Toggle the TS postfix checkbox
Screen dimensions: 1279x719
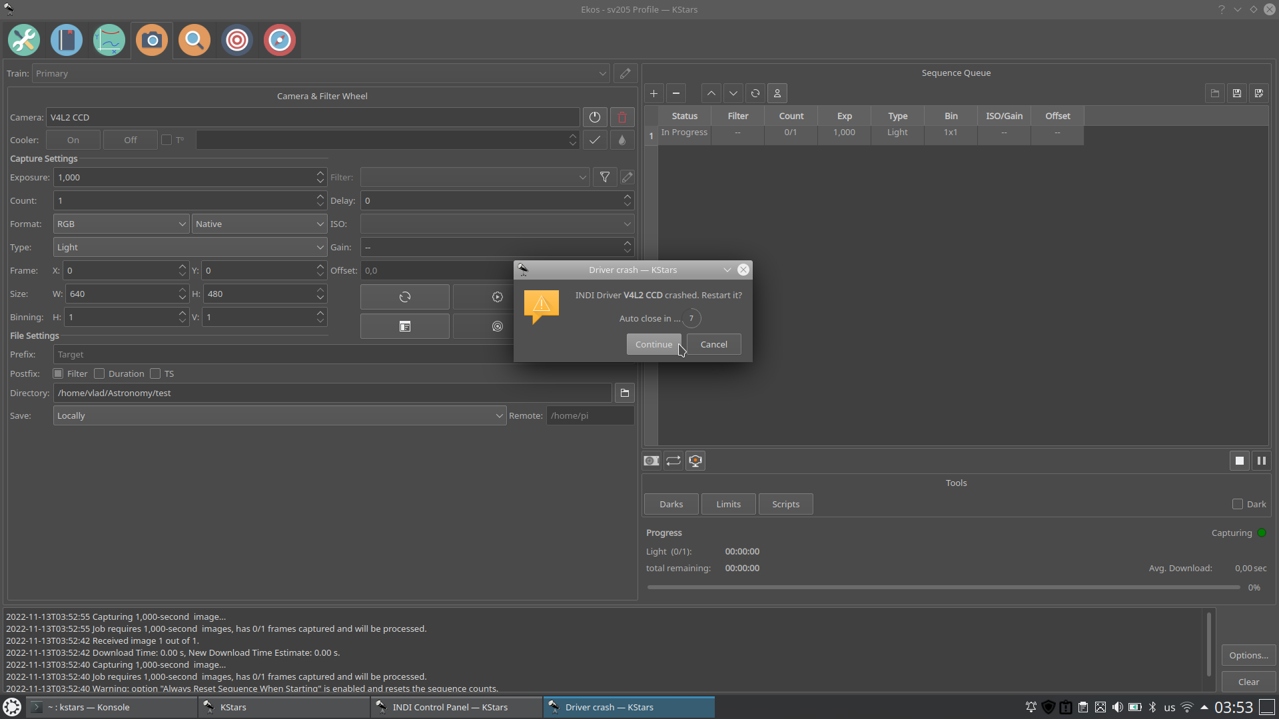tap(156, 374)
